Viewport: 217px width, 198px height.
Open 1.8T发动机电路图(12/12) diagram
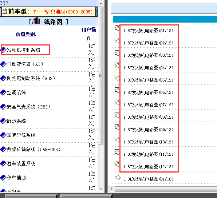(x=148, y=167)
